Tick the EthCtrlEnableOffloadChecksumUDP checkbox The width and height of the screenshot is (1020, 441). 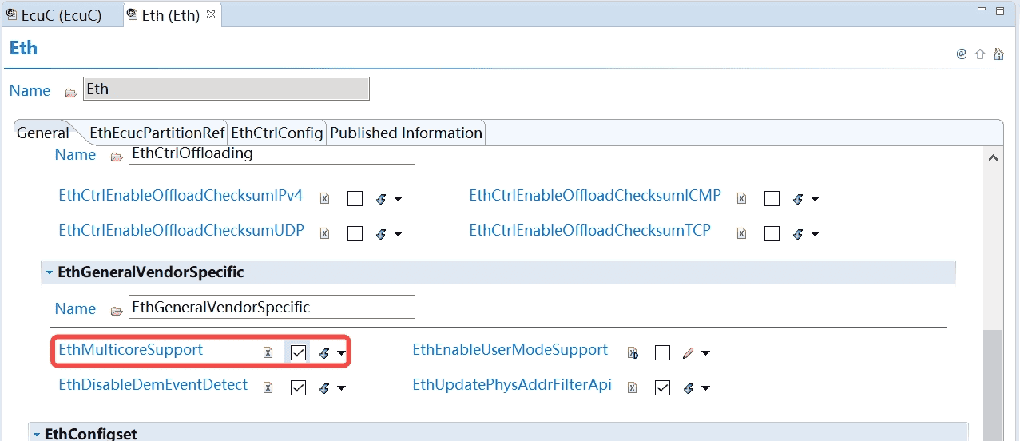[355, 234]
